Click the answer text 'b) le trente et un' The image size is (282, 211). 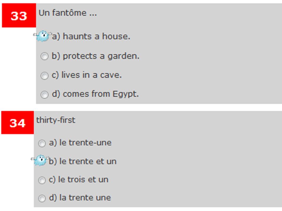click(83, 161)
